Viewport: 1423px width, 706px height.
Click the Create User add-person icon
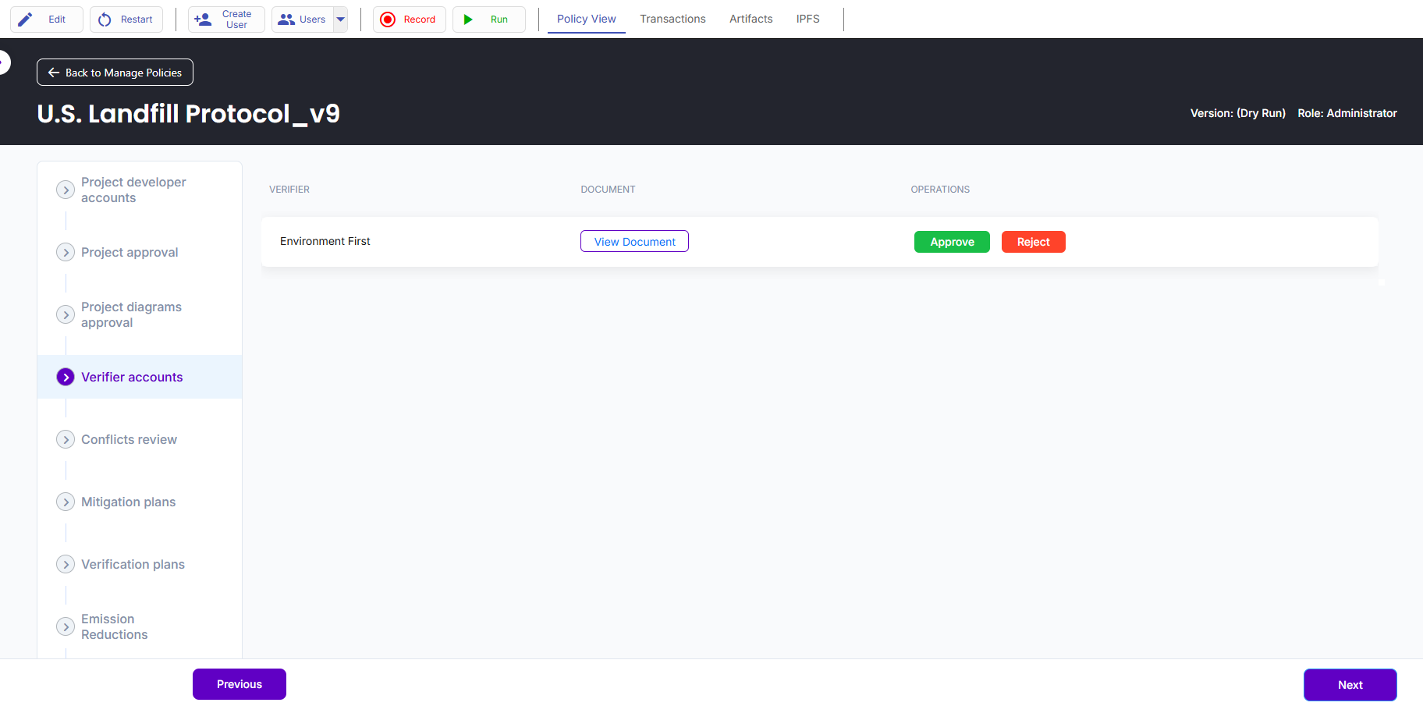203,20
